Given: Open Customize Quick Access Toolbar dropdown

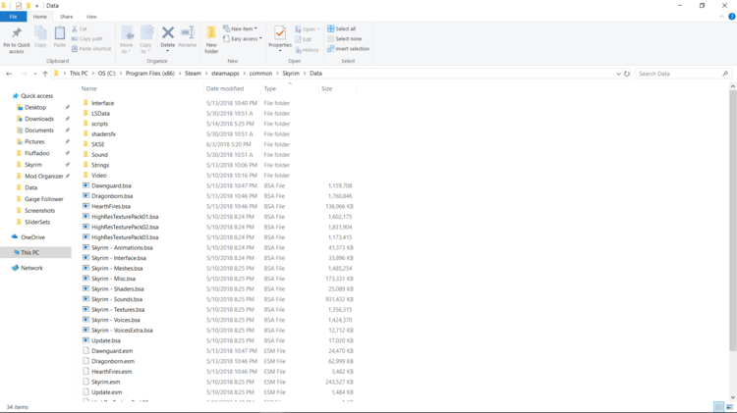Looking at the screenshot, I should (x=36, y=6).
